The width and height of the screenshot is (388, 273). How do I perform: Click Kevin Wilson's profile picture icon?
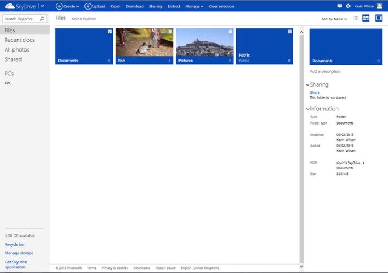(x=380, y=6)
